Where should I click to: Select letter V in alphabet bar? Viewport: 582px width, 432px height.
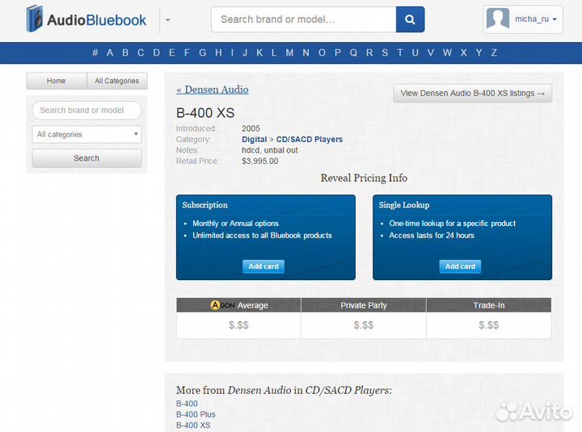click(431, 52)
